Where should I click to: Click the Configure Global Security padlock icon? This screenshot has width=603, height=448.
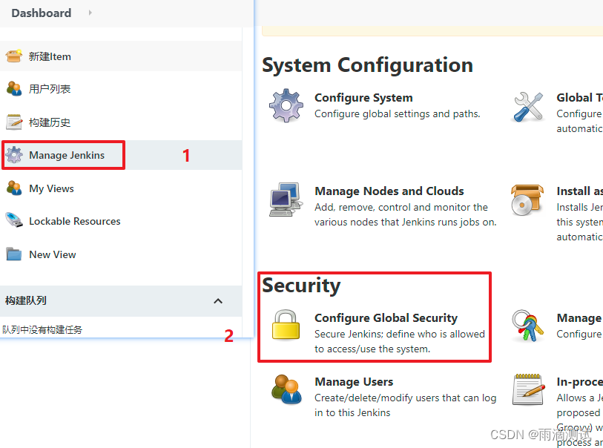286,325
